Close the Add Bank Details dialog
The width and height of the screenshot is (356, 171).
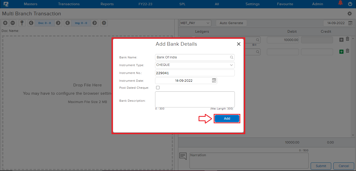click(x=238, y=44)
